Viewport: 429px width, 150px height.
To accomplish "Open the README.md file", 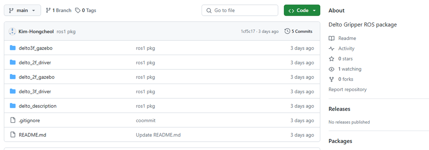I will click(x=33, y=135).
